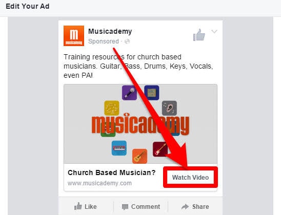This screenshot has width=281, height=215.
Task: Click the purple microphone icon
Action: (x=129, y=93)
